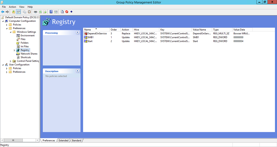Open the Action menu
The height and width of the screenshot is (147, 277).
(12, 7)
